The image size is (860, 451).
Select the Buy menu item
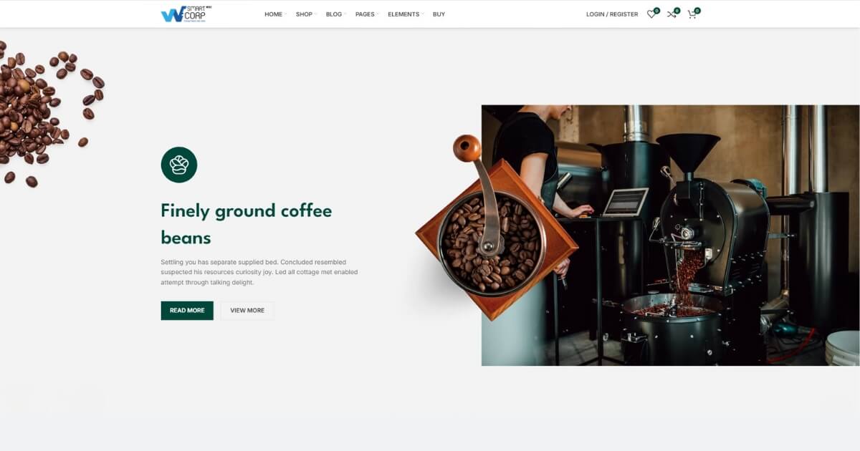439,14
